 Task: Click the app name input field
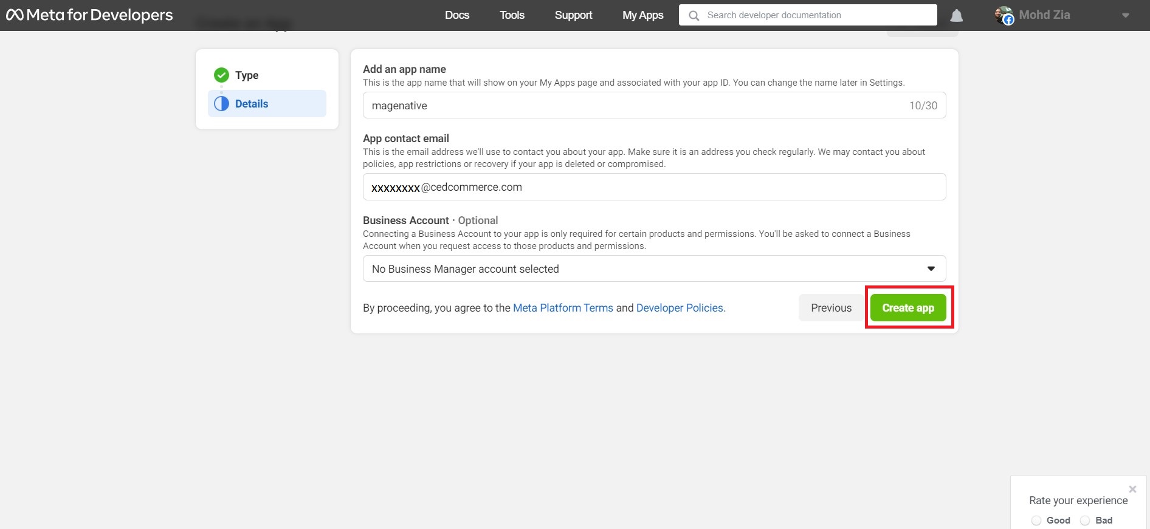click(654, 105)
